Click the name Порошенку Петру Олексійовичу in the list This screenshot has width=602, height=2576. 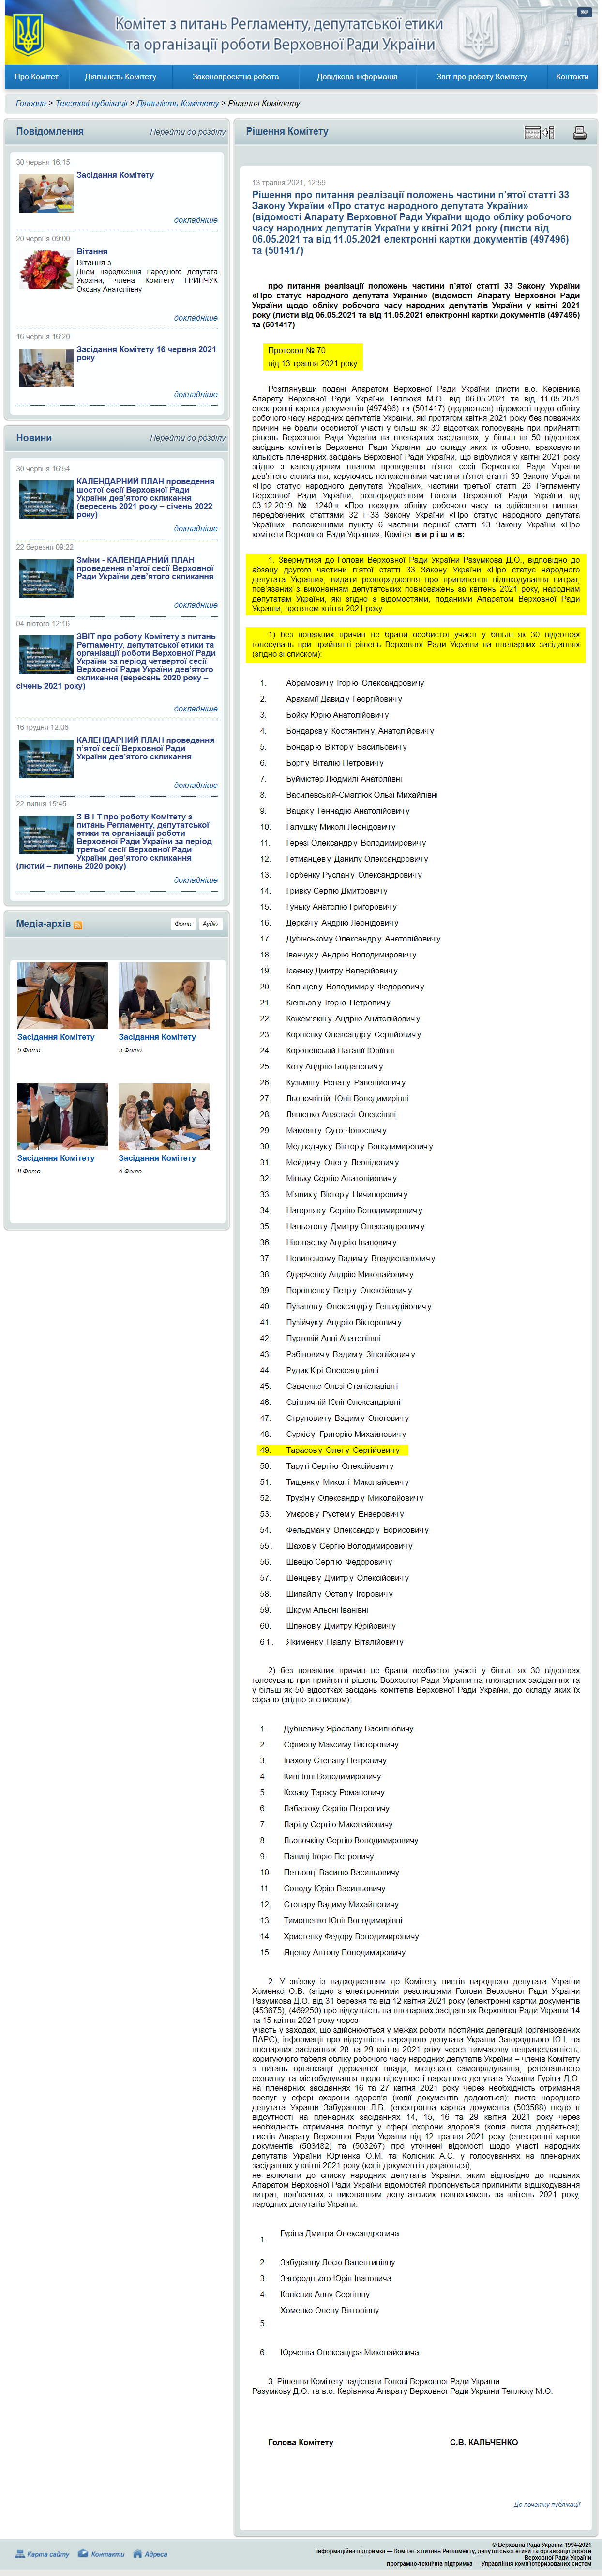tap(348, 1290)
